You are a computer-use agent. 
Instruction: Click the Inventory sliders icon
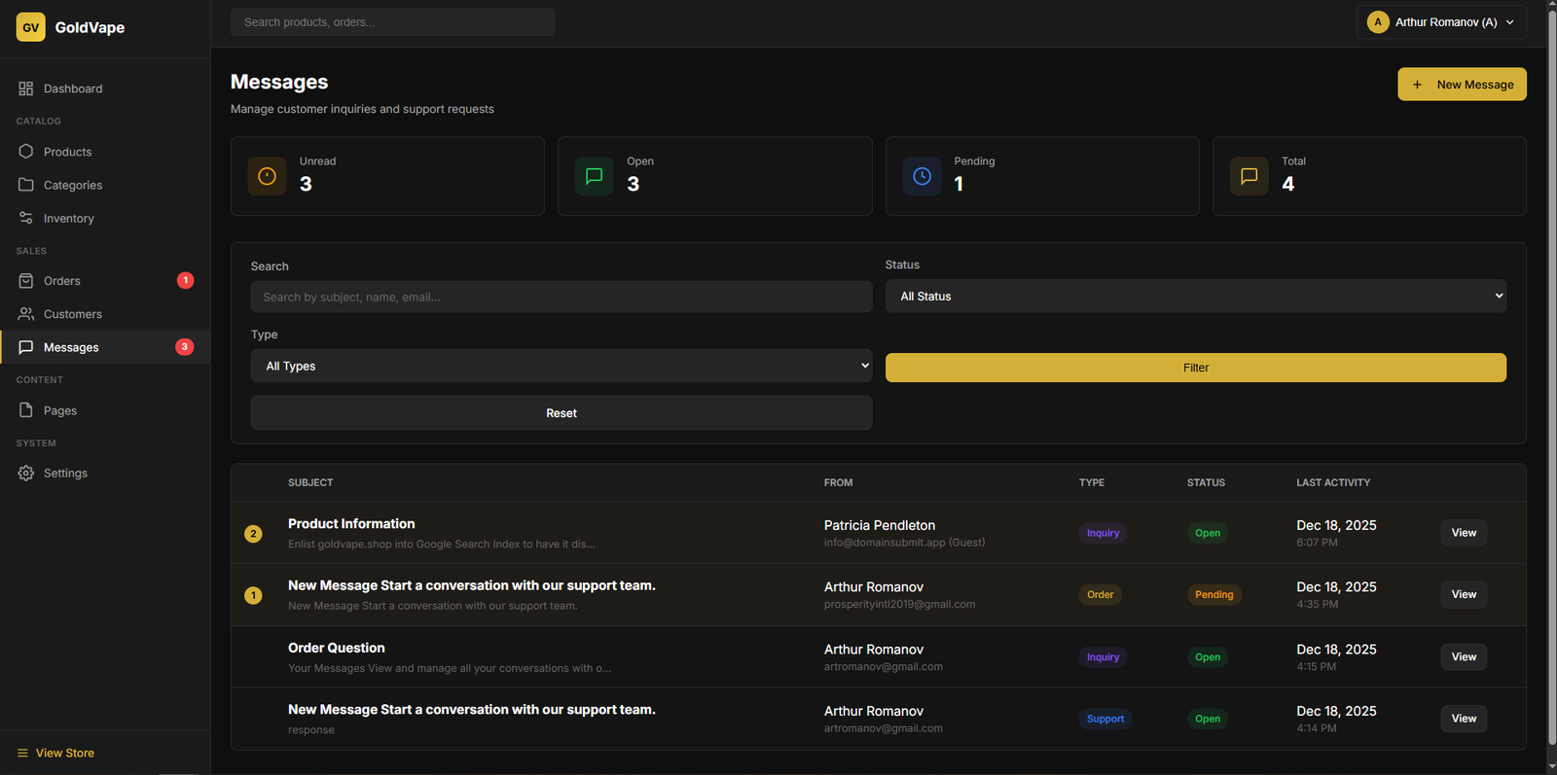26,219
